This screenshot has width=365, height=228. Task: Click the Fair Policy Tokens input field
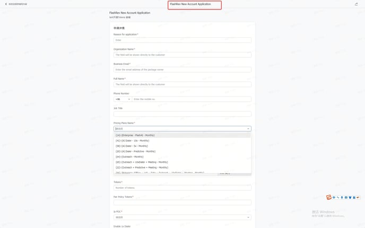(x=183, y=203)
